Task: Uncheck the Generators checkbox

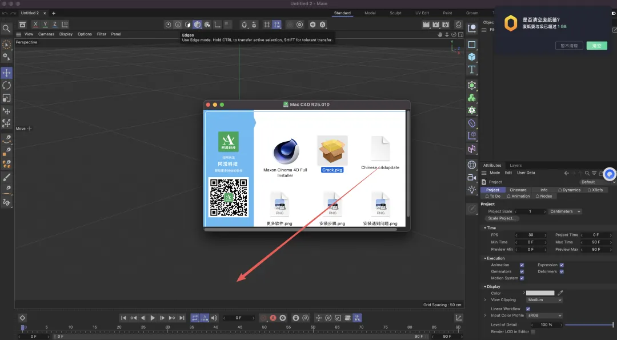Action: [522, 271]
